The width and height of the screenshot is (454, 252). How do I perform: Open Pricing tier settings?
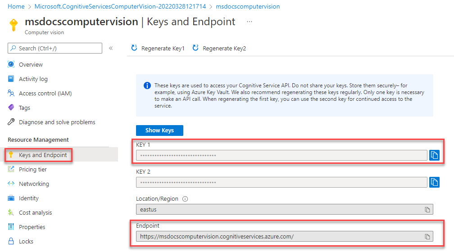pos(32,170)
